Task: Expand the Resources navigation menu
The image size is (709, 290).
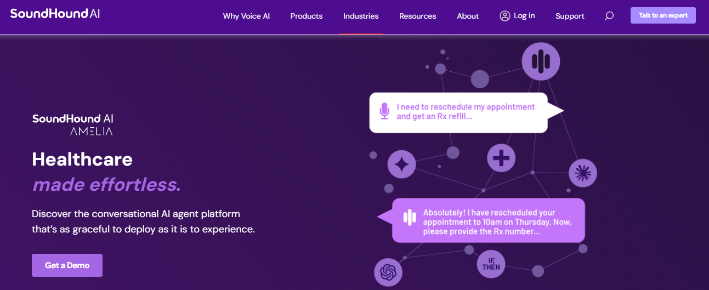Action: (417, 16)
